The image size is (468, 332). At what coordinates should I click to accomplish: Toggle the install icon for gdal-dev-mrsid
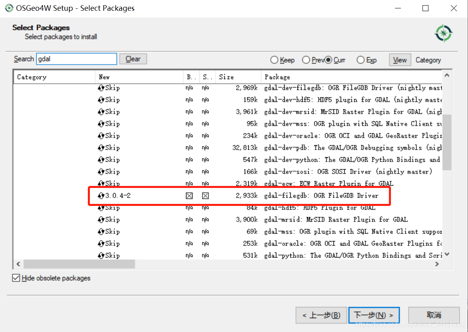[x=101, y=112]
